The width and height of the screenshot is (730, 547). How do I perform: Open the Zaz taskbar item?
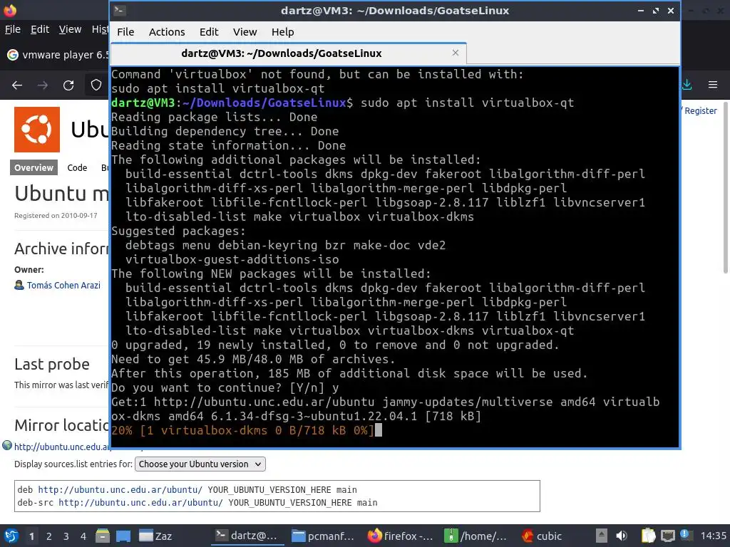[156, 536]
